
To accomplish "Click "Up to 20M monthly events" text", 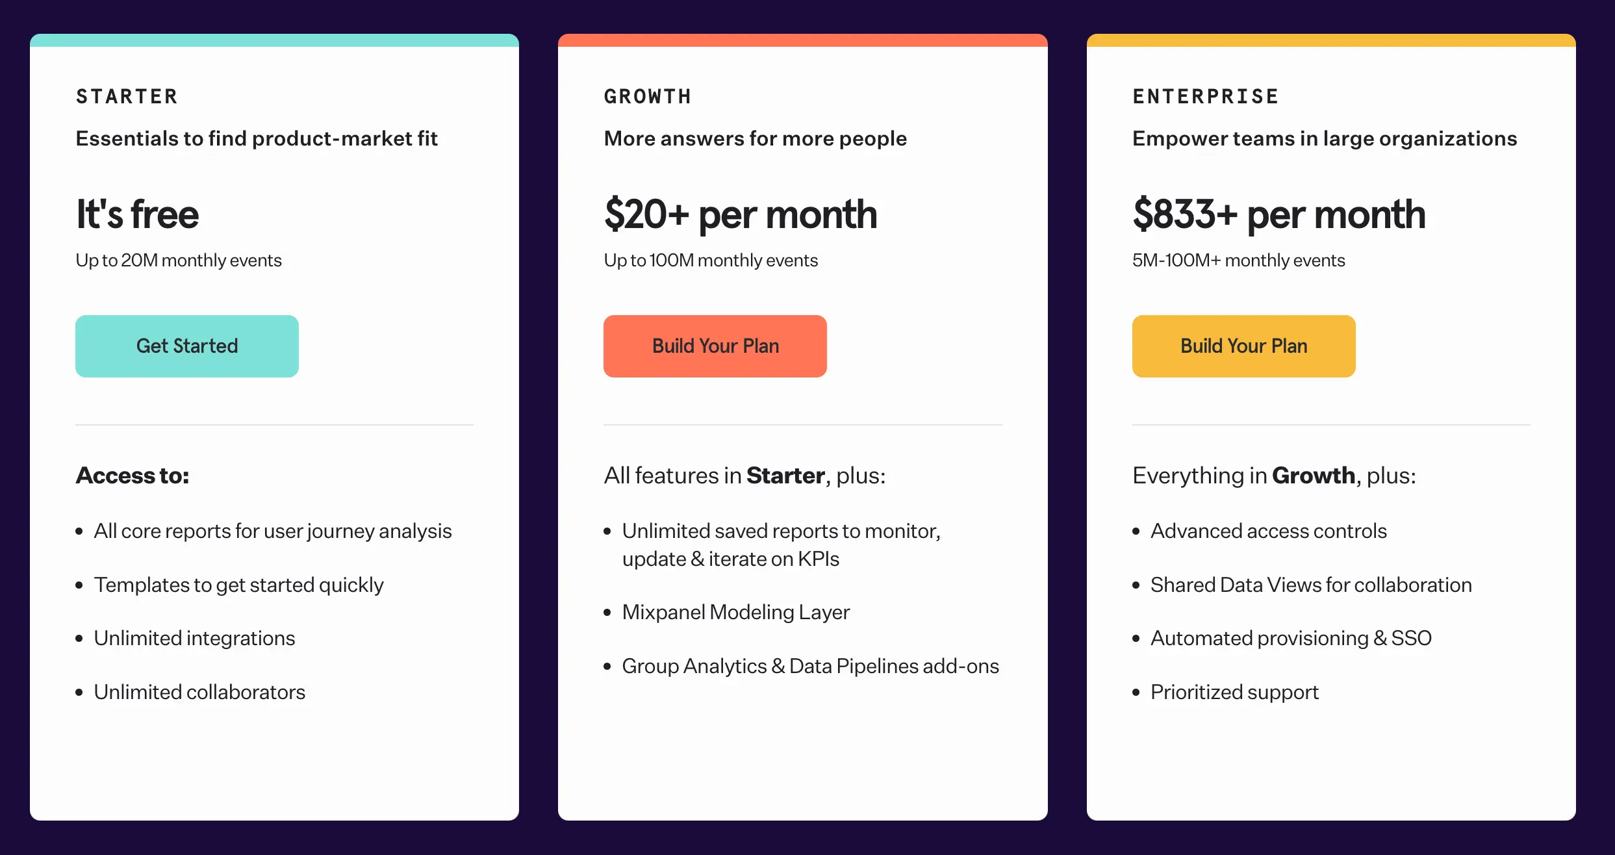I will coord(179,261).
